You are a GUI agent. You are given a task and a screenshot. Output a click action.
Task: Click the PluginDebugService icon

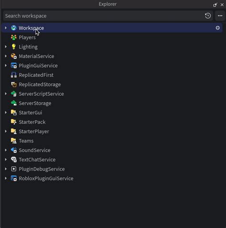[x=14, y=169]
